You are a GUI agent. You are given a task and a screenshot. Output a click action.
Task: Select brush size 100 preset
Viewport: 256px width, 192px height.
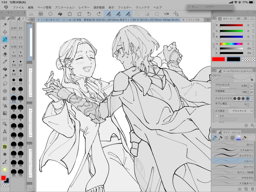(20, 173)
